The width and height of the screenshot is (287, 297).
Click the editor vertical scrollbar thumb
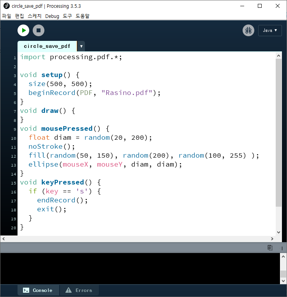[x=278, y=133]
